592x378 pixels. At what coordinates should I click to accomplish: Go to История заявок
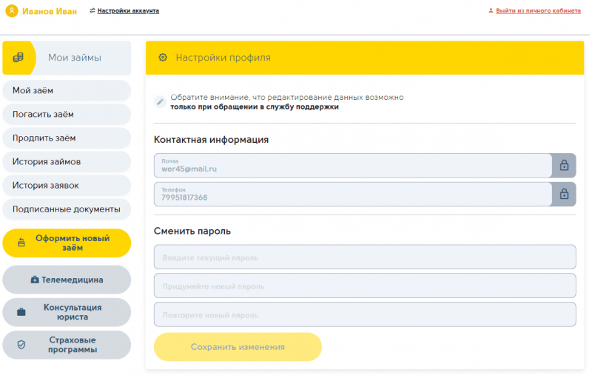point(67,186)
